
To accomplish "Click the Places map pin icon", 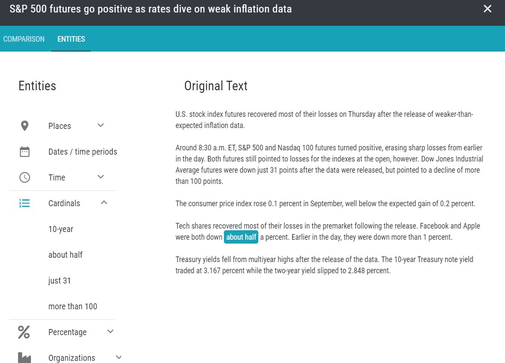I will coord(24,126).
